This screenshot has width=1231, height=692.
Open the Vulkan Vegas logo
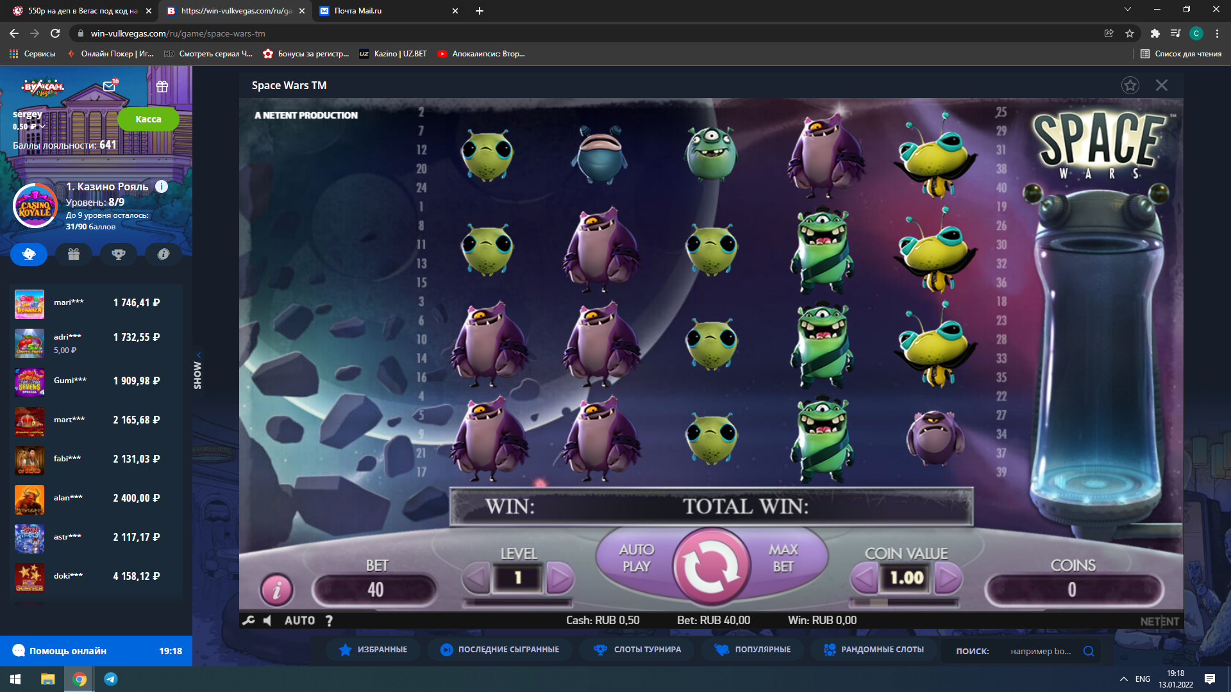(x=43, y=87)
